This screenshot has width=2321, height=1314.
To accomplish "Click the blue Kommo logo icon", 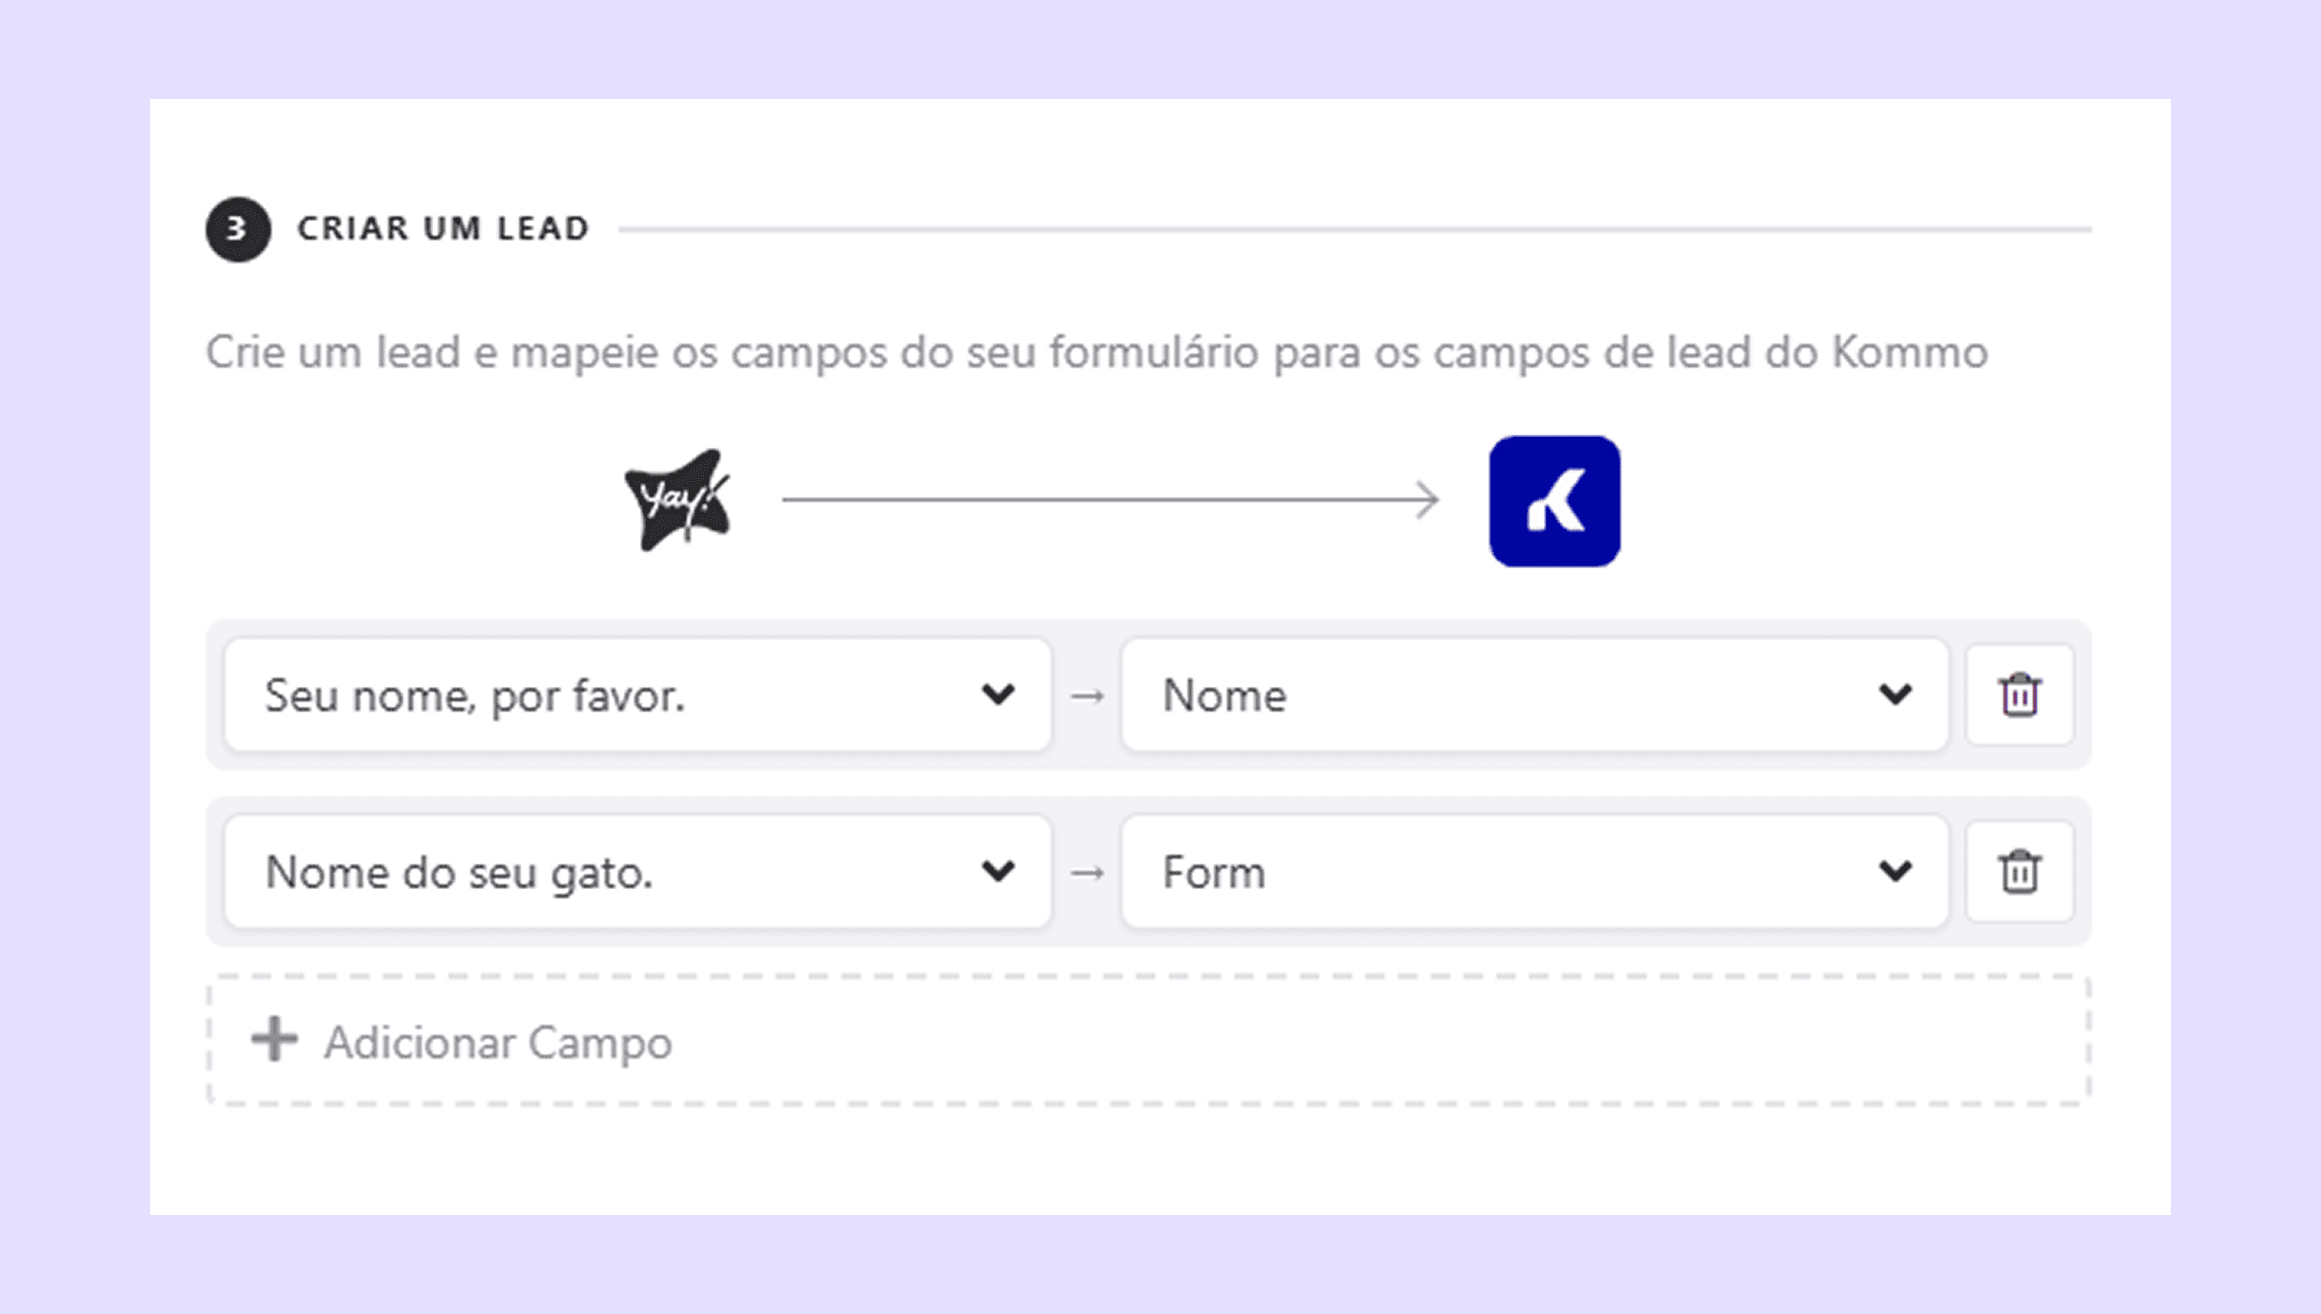I will tap(1554, 501).
